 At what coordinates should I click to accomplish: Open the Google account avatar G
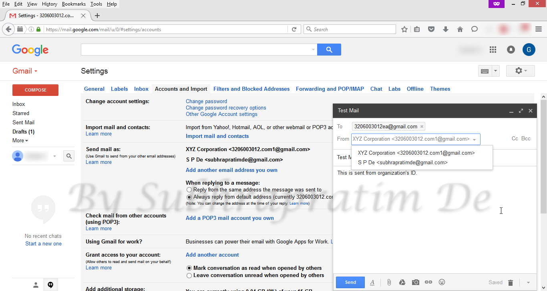coord(529,50)
